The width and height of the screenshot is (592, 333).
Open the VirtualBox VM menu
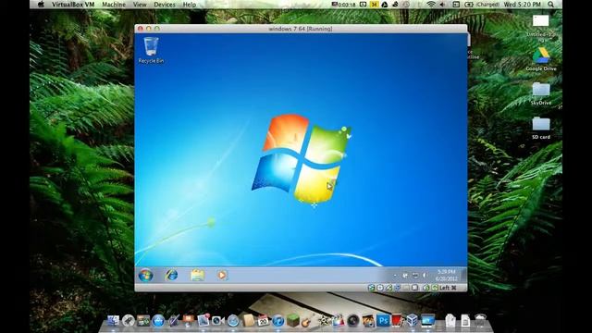(73, 5)
